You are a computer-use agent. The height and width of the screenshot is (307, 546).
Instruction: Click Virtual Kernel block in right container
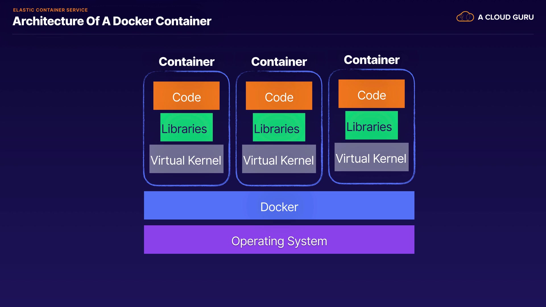tap(371, 157)
